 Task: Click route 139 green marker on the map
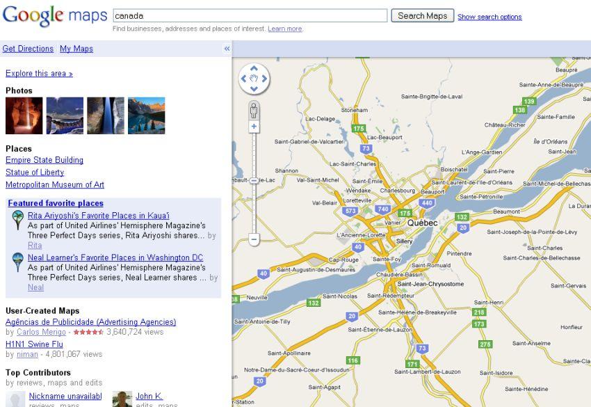coord(529,102)
